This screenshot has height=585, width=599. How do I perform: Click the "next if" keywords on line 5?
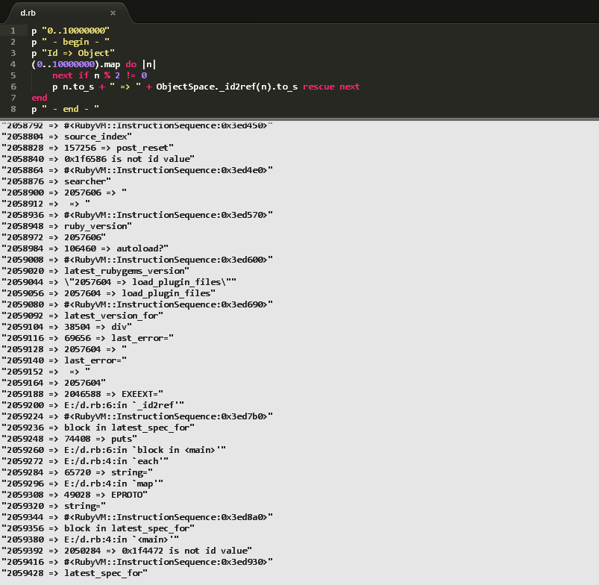point(71,75)
